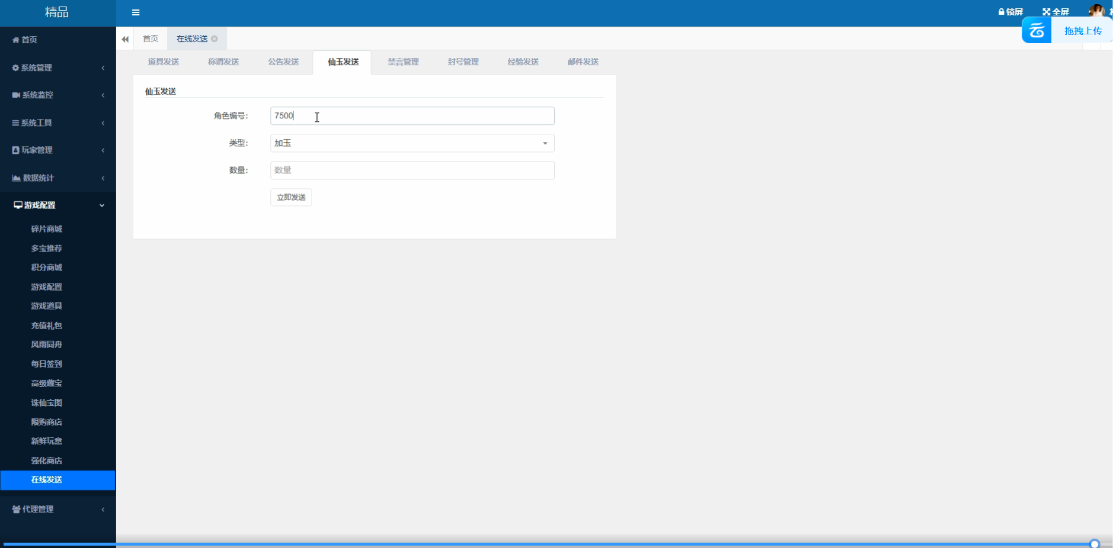The height and width of the screenshot is (548, 1113).
Task: Click the double-arrow tab scroll-left icon
Action: (x=125, y=39)
